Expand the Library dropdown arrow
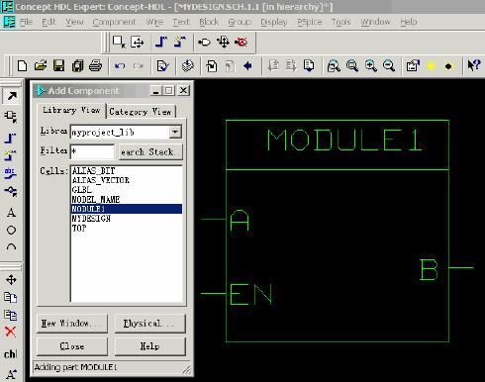 click(175, 132)
